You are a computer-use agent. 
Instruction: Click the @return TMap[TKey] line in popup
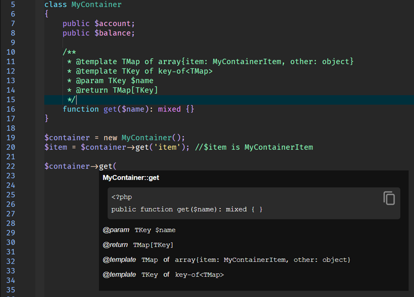[138, 245]
